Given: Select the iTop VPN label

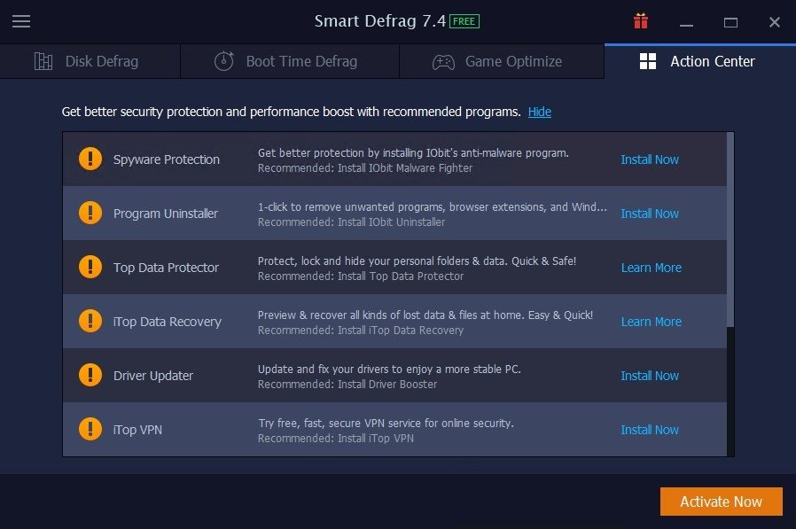Looking at the screenshot, I should (x=137, y=430).
